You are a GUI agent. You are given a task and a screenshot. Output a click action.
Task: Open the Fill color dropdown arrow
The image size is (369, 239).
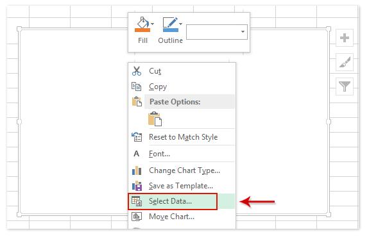tap(153, 24)
